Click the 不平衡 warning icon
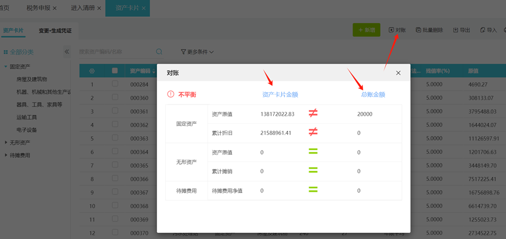506x239 pixels. [170, 94]
